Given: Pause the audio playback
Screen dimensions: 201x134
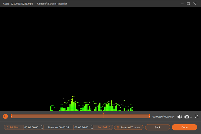Looking at the screenshot, I should (5, 117).
